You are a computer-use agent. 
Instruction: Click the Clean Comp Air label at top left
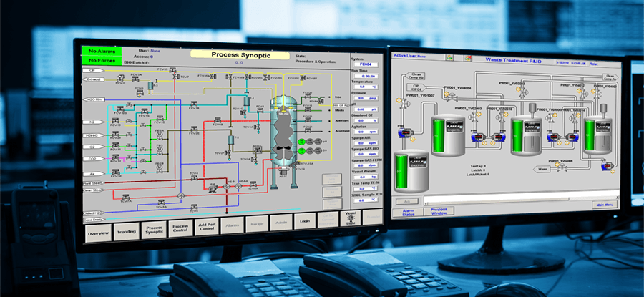pyautogui.click(x=416, y=76)
